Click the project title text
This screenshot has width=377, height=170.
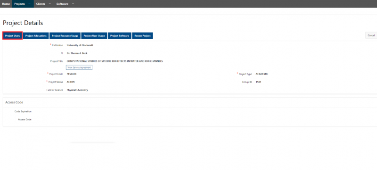point(115,61)
